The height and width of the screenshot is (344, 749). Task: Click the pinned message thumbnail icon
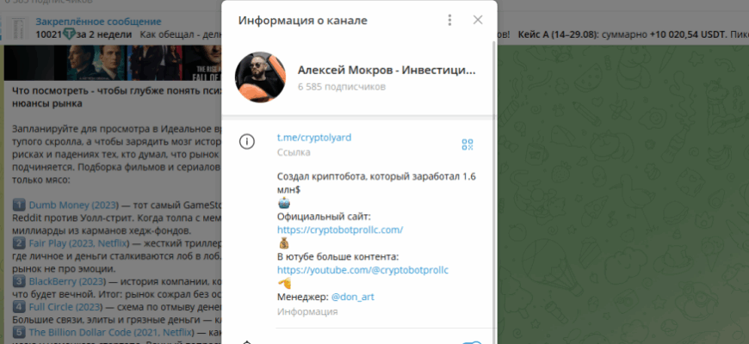click(x=19, y=28)
